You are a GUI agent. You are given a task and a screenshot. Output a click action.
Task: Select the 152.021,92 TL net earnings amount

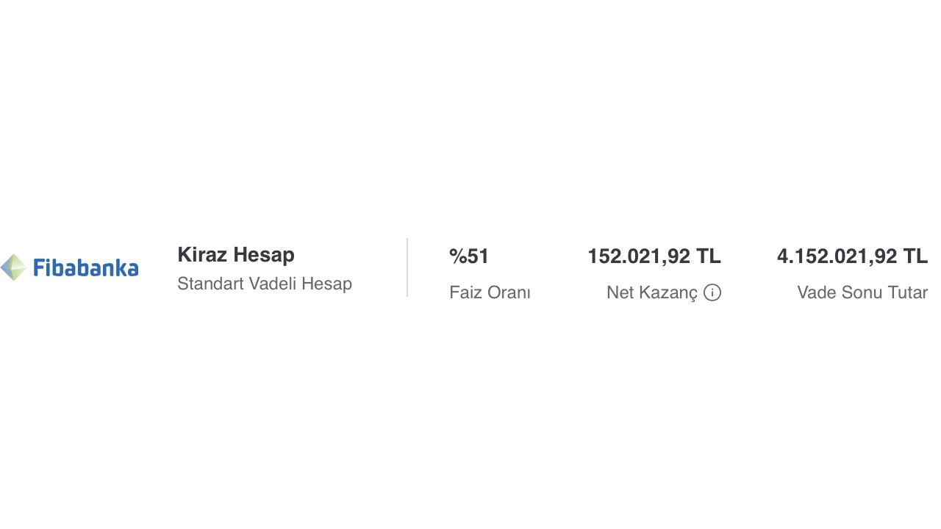coord(654,256)
